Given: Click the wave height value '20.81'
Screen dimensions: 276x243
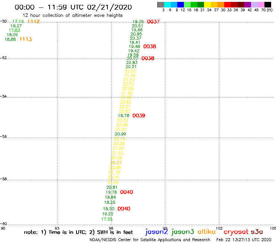Looking at the screenshot, I should pyautogui.click(x=112, y=187).
